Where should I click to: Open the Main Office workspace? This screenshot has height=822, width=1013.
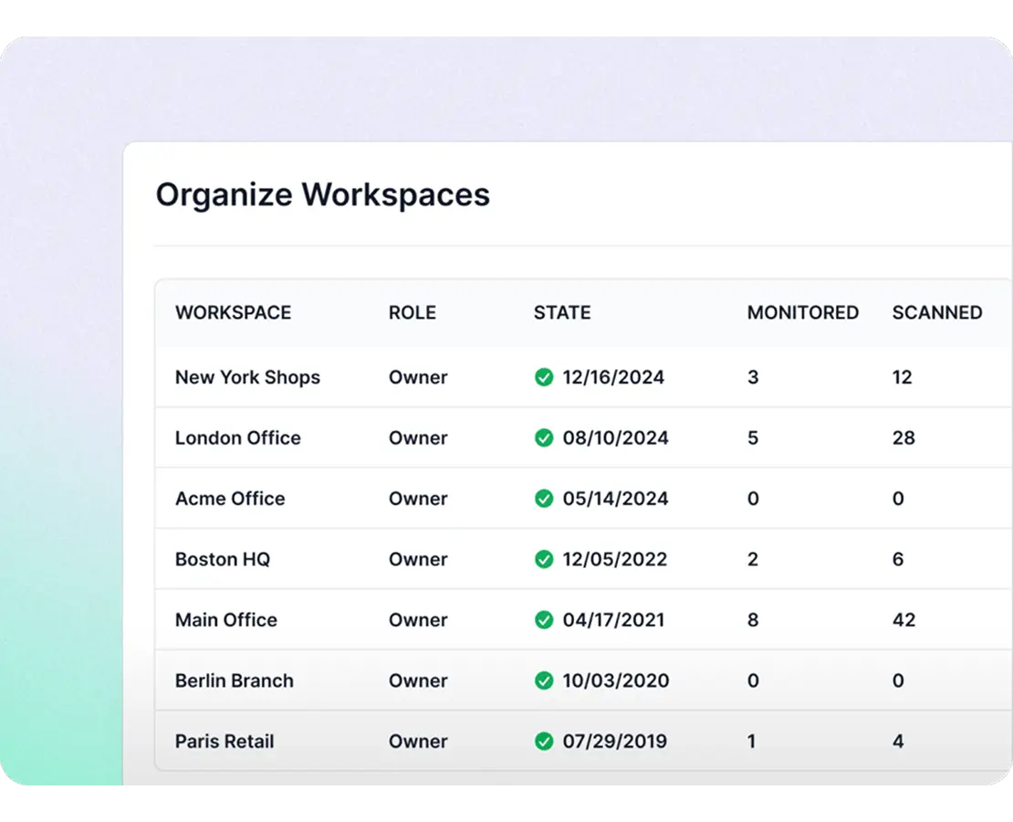(226, 620)
